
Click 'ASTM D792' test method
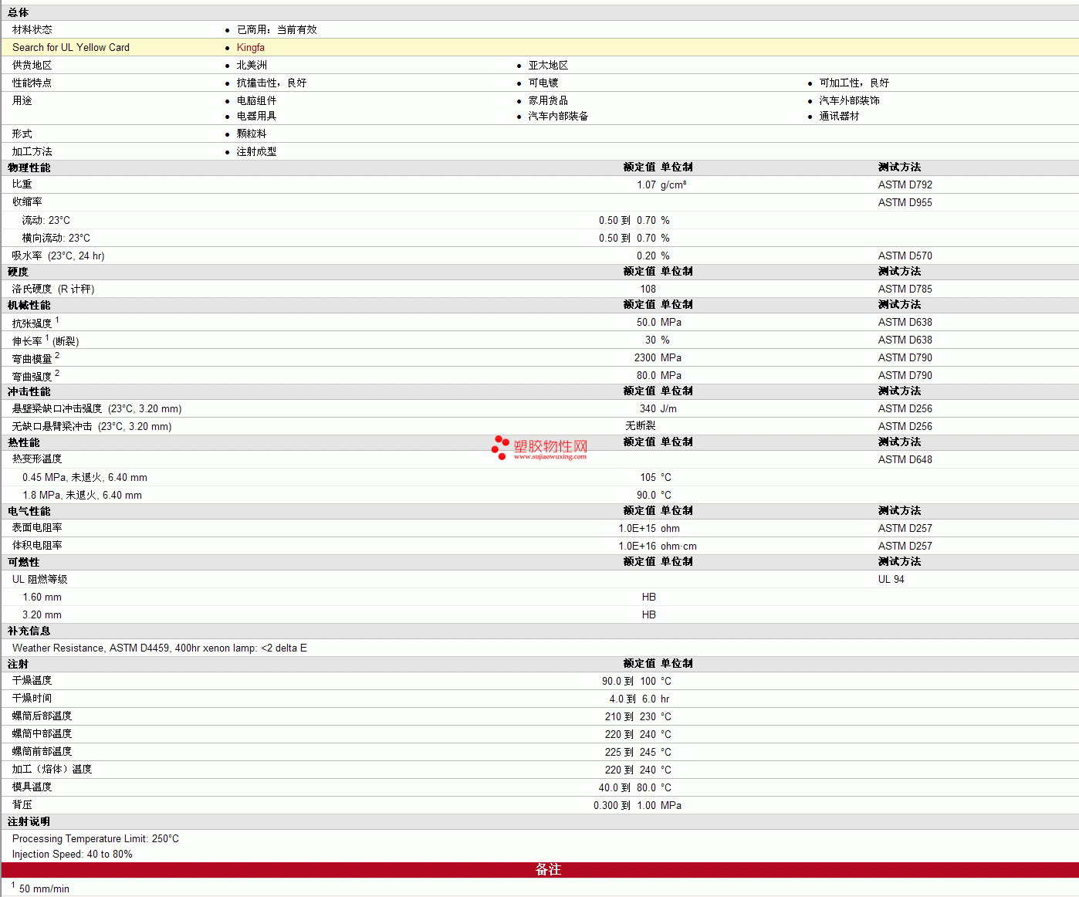(905, 184)
